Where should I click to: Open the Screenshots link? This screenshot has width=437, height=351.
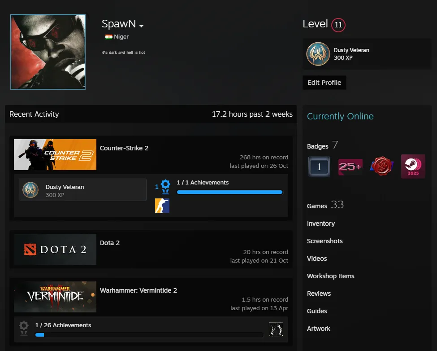[325, 241]
